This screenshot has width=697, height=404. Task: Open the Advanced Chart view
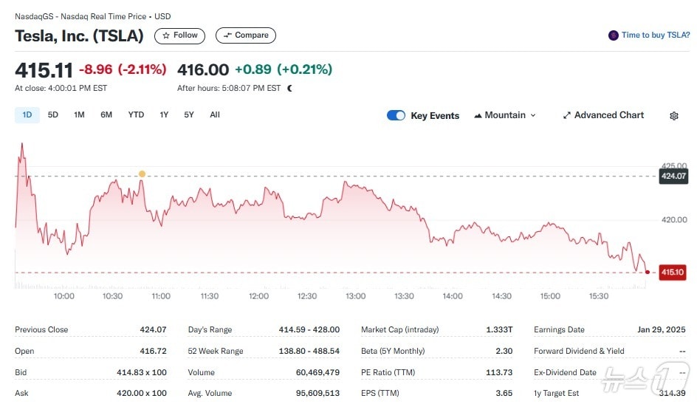click(x=603, y=115)
